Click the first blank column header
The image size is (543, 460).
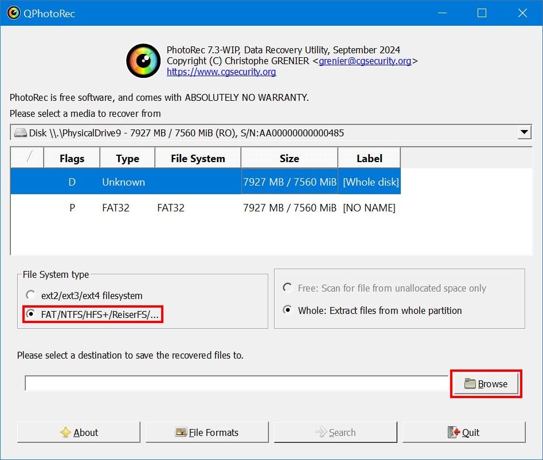point(28,158)
